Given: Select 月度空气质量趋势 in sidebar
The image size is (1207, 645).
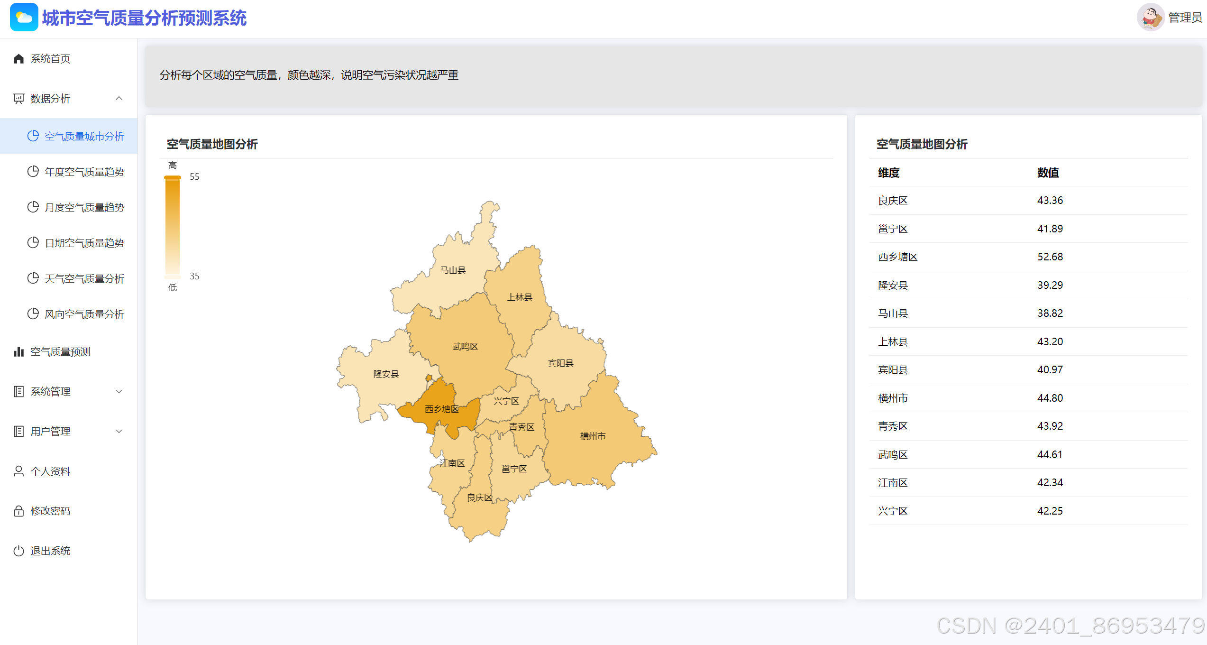Looking at the screenshot, I should click(x=84, y=207).
